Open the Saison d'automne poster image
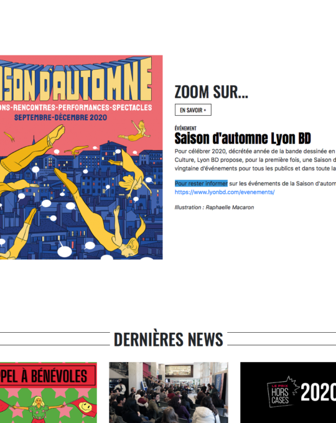 pos(82,157)
